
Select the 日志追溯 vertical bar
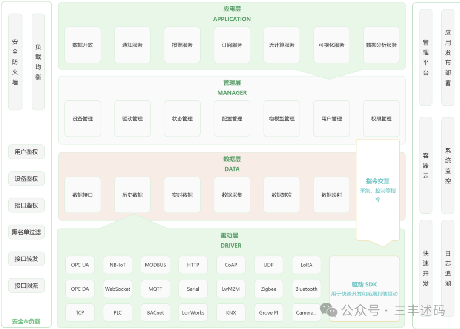click(448, 268)
